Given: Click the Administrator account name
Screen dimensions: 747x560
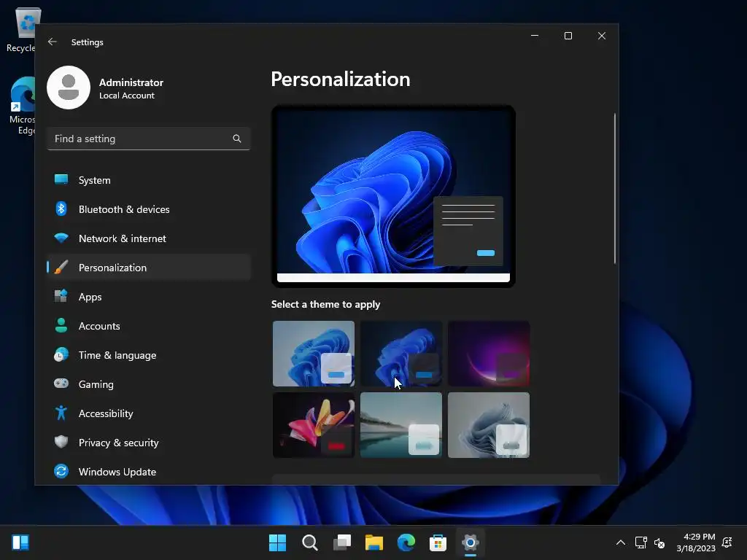Looking at the screenshot, I should (x=131, y=82).
